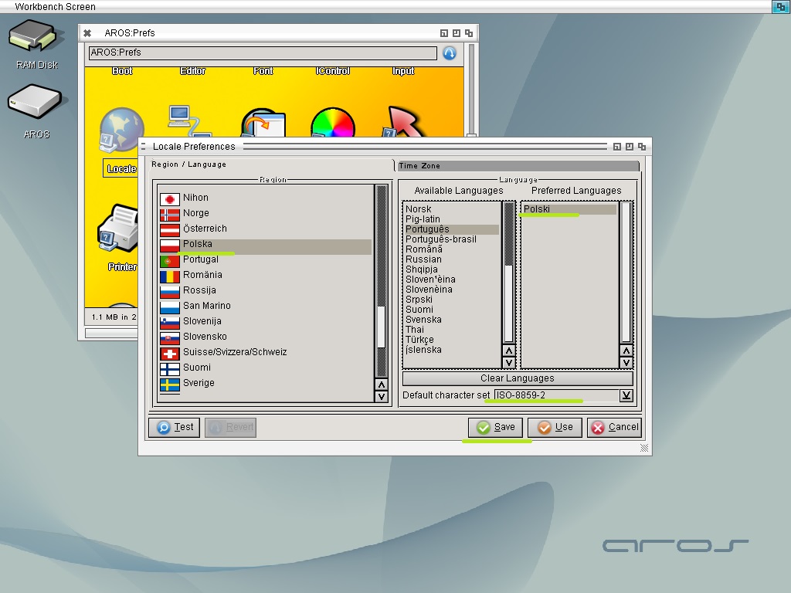Select Suisse/Svizzera/Schweiz region
Screen dimensions: 791x593
click(x=266, y=352)
